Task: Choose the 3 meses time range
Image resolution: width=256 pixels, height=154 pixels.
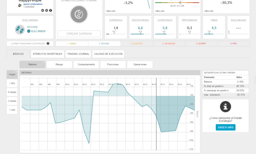Action: pos(12,101)
